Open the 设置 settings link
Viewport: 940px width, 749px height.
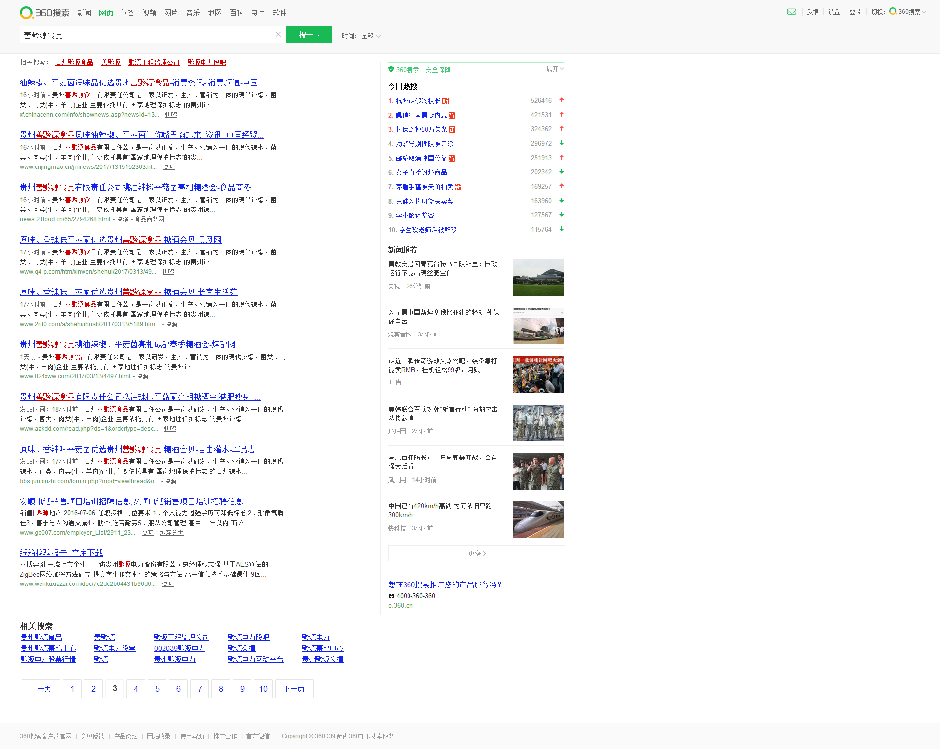pos(834,12)
